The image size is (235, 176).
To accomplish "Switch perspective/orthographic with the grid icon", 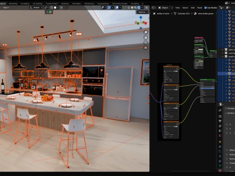I will [146, 48].
